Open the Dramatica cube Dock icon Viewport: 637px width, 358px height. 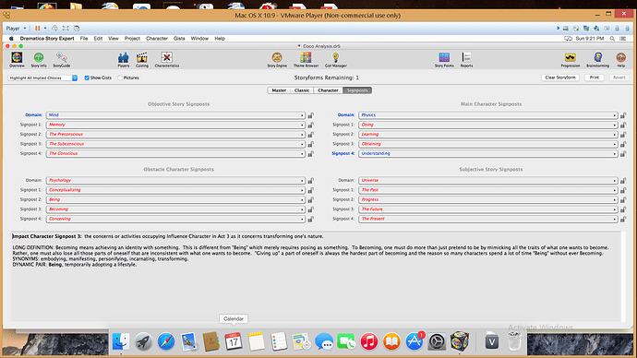point(460,341)
